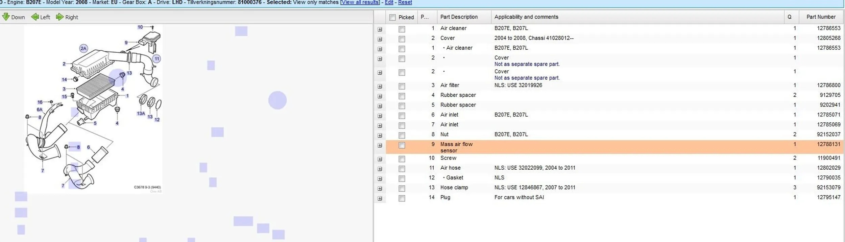Open the View all results link
The width and height of the screenshot is (845, 242).
click(x=360, y=2)
